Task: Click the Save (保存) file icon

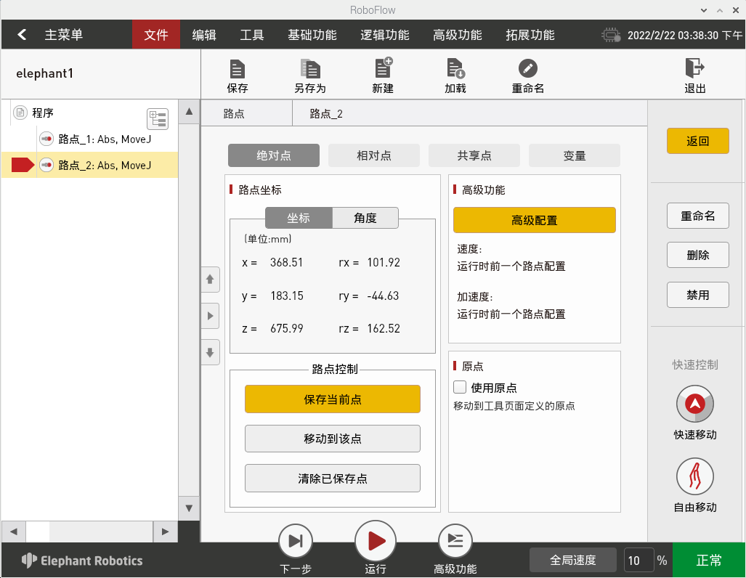Action: coord(238,70)
